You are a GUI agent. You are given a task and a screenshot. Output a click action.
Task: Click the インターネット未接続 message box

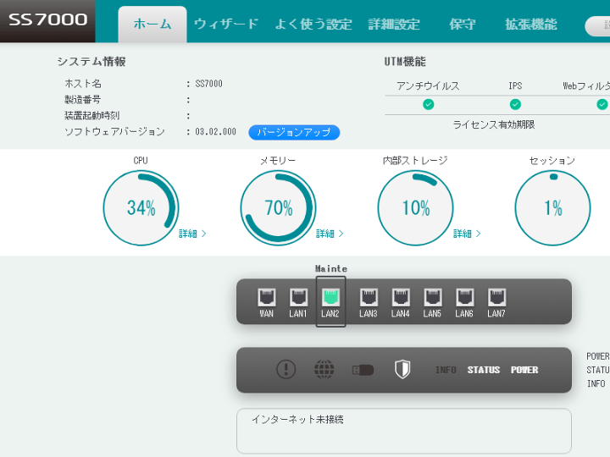coord(404,431)
